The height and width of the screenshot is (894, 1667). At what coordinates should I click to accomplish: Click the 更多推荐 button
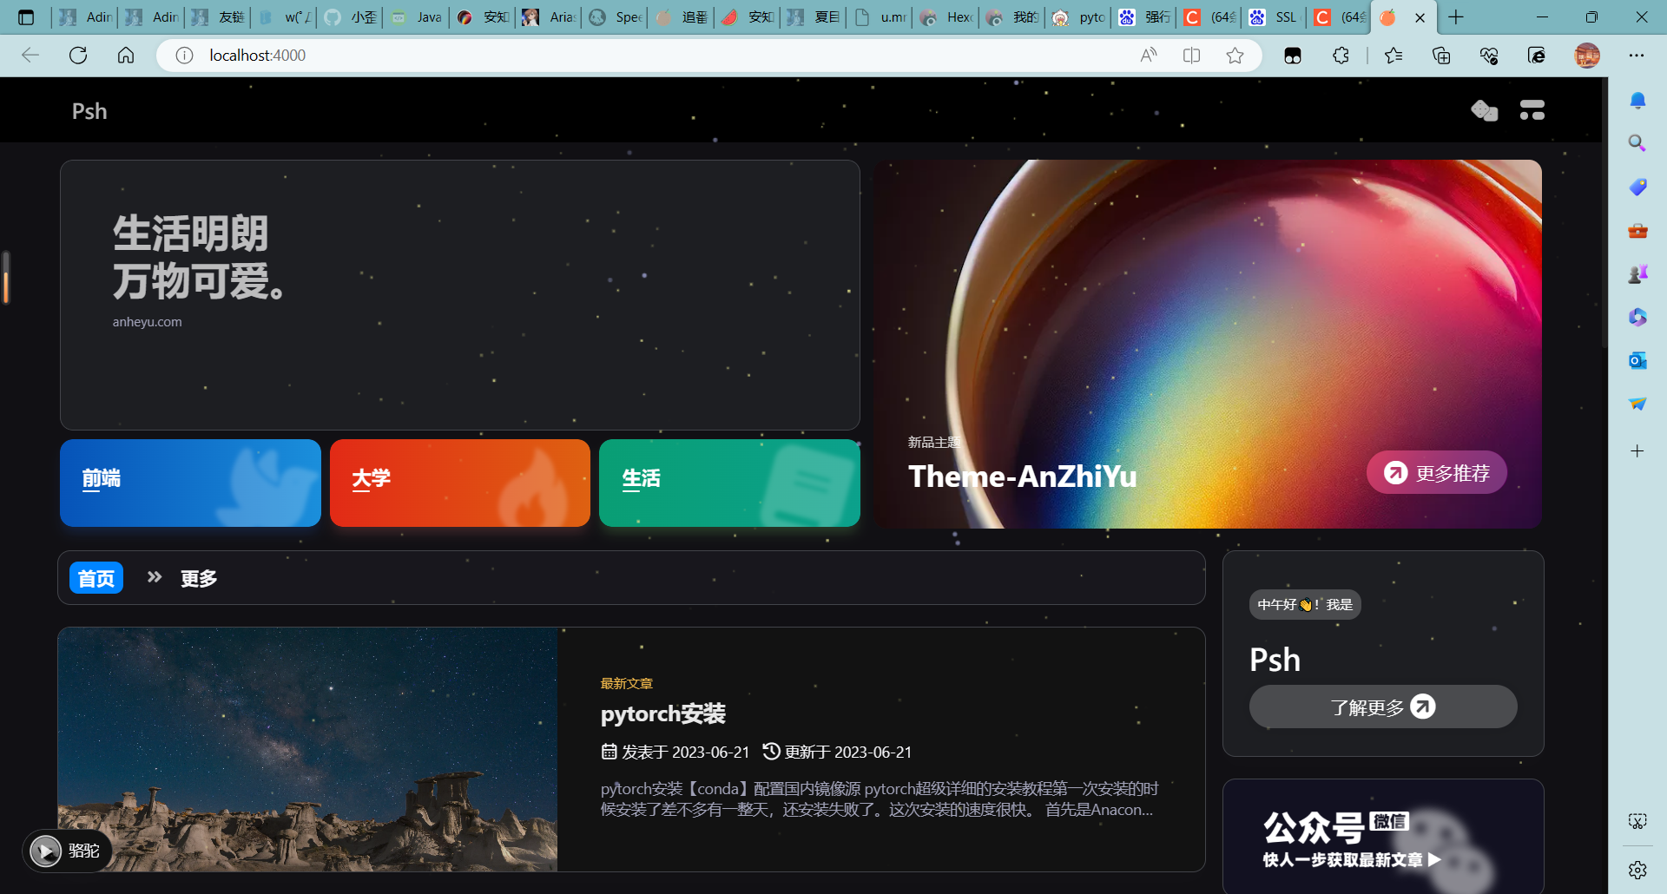point(1436,473)
